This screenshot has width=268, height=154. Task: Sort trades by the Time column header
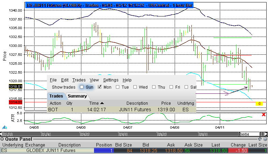coord(94,103)
